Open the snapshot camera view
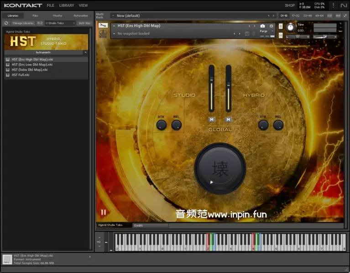This screenshot has width=350, height=273. pos(262,26)
